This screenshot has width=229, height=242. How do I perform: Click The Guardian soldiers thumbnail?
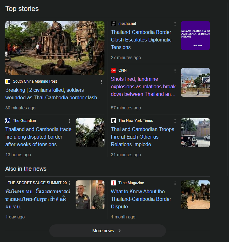90,133
